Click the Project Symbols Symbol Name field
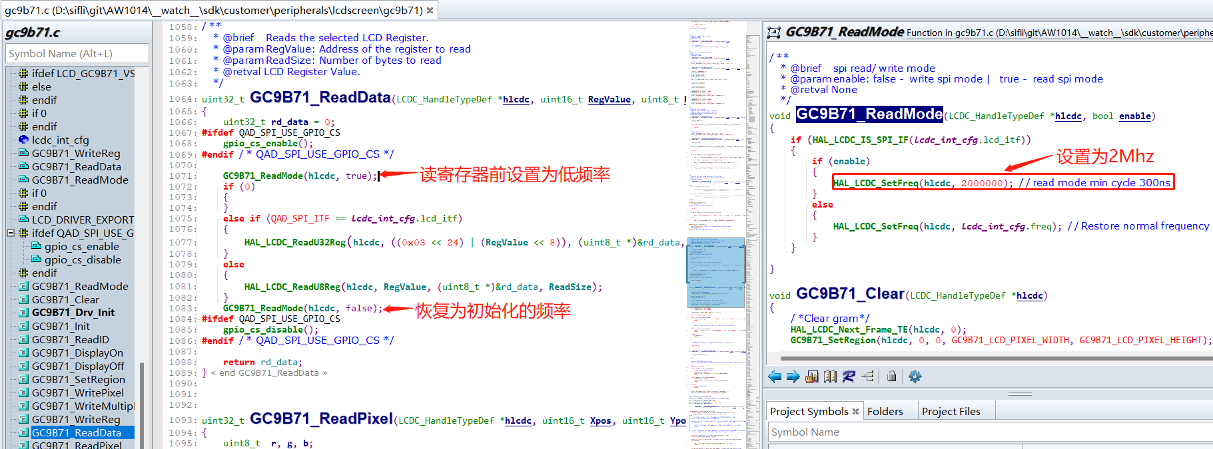Screen dimensions: 1213x449 [x=991, y=432]
